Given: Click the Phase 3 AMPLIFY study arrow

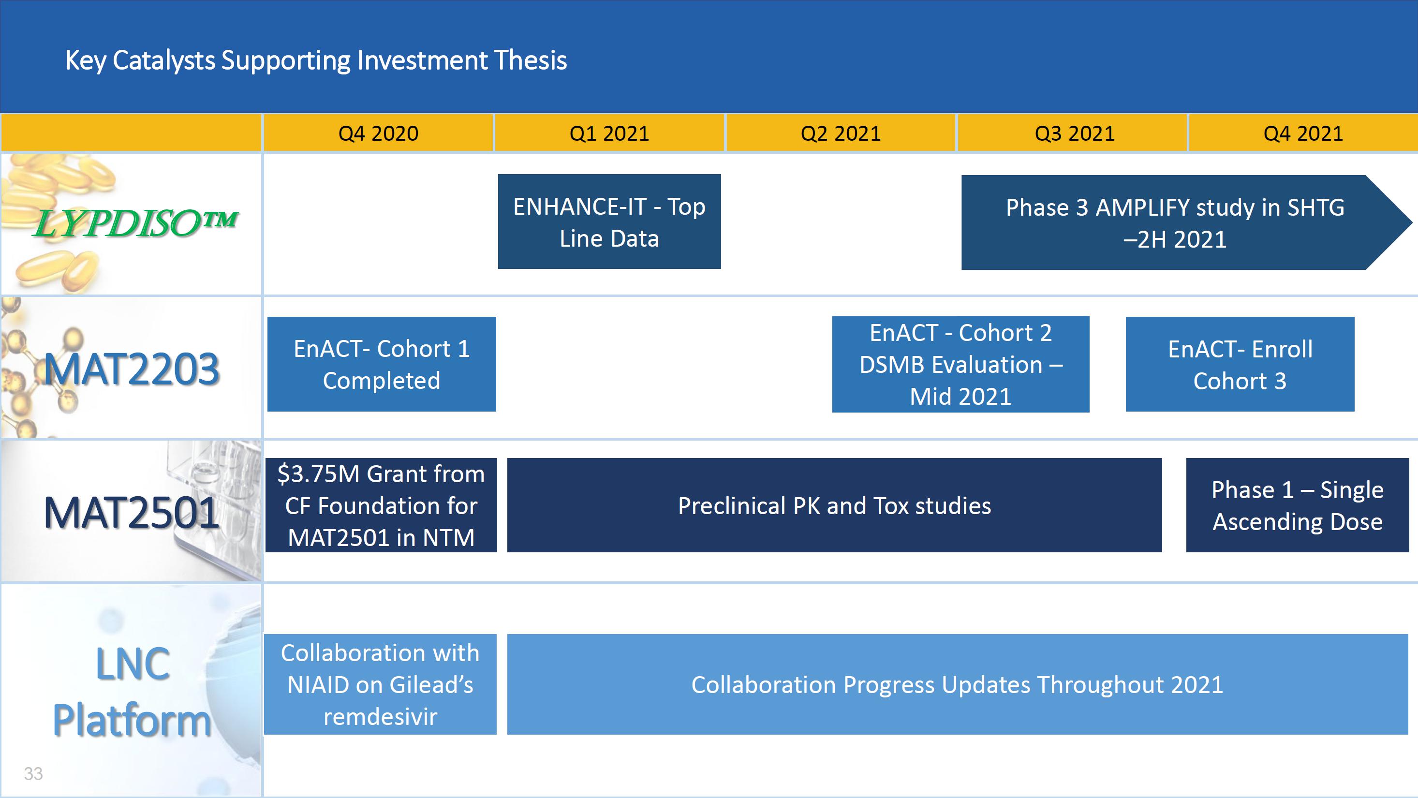Looking at the screenshot, I should (1175, 223).
